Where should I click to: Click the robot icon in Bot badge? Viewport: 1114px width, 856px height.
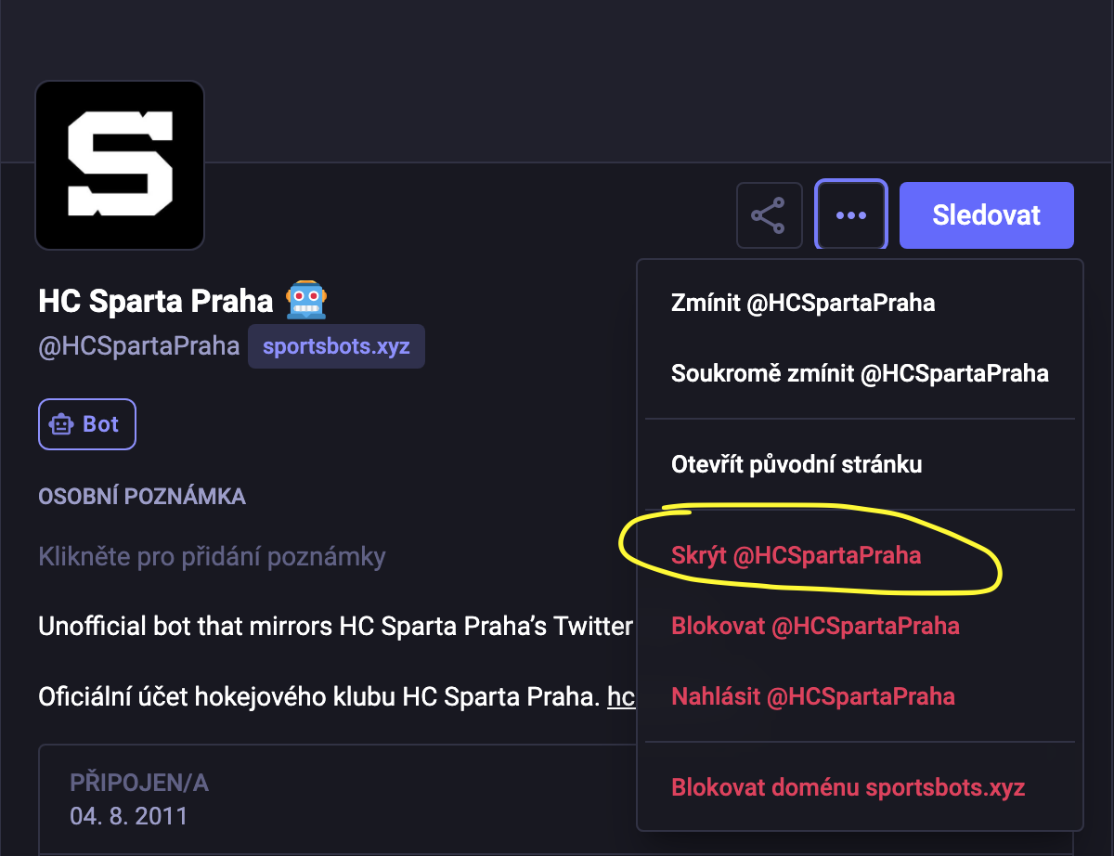[62, 424]
